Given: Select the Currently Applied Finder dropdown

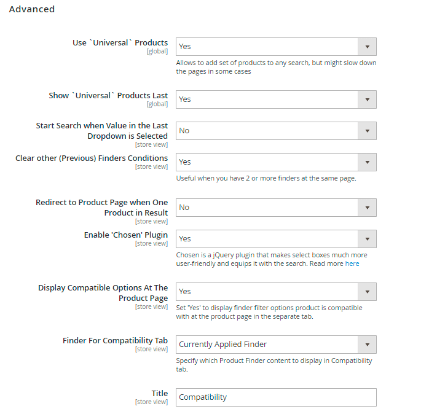Looking at the screenshot, I should point(276,345).
